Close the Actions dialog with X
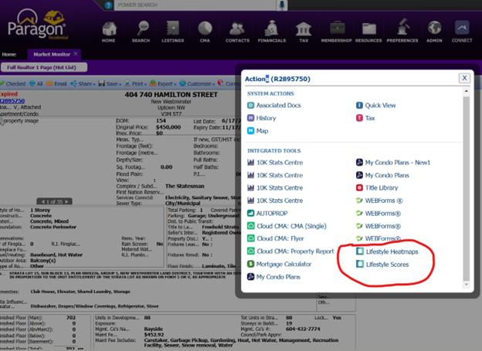 tap(464, 79)
